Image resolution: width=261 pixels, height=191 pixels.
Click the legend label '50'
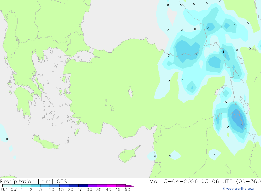tap(128, 189)
